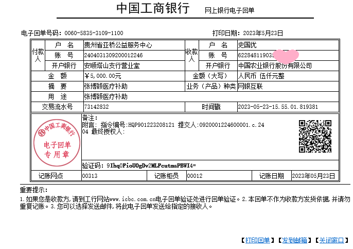Click the QR code image
This screenshot has width=353, height=249.
click(x=315, y=136)
